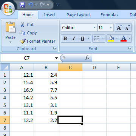Select cell containing 13.1

22,105
